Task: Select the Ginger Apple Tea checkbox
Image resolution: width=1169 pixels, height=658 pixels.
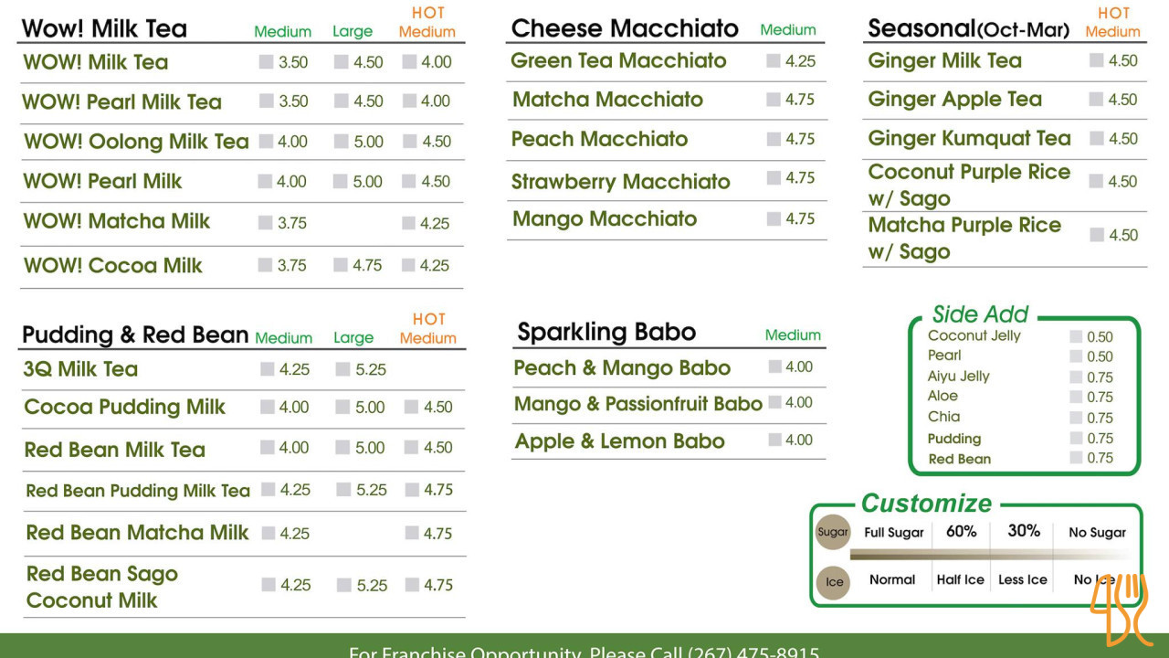Action: click(1096, 100)
